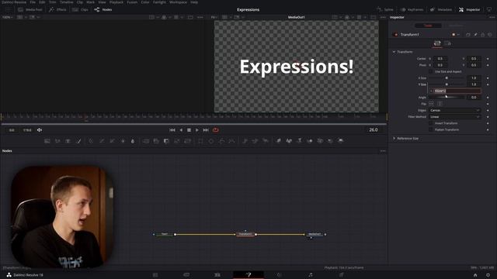Adjust the Y Size slider
This screenshot has height=279, width=497.
(447, 84)
